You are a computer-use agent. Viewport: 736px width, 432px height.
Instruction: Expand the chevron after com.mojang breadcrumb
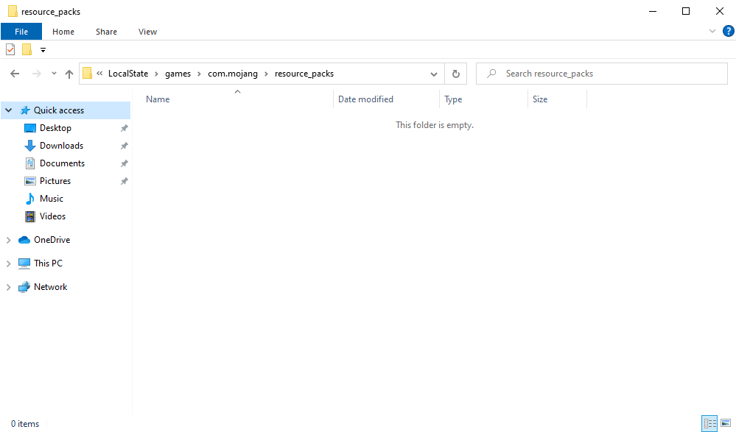click(x=266, y=74)
